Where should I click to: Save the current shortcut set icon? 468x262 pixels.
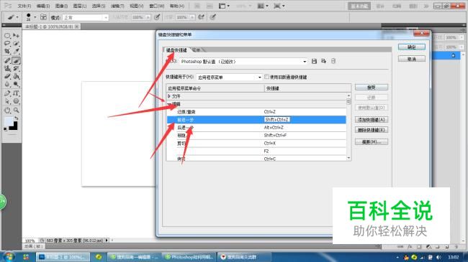pyautogui.click(x=314, y=61)
